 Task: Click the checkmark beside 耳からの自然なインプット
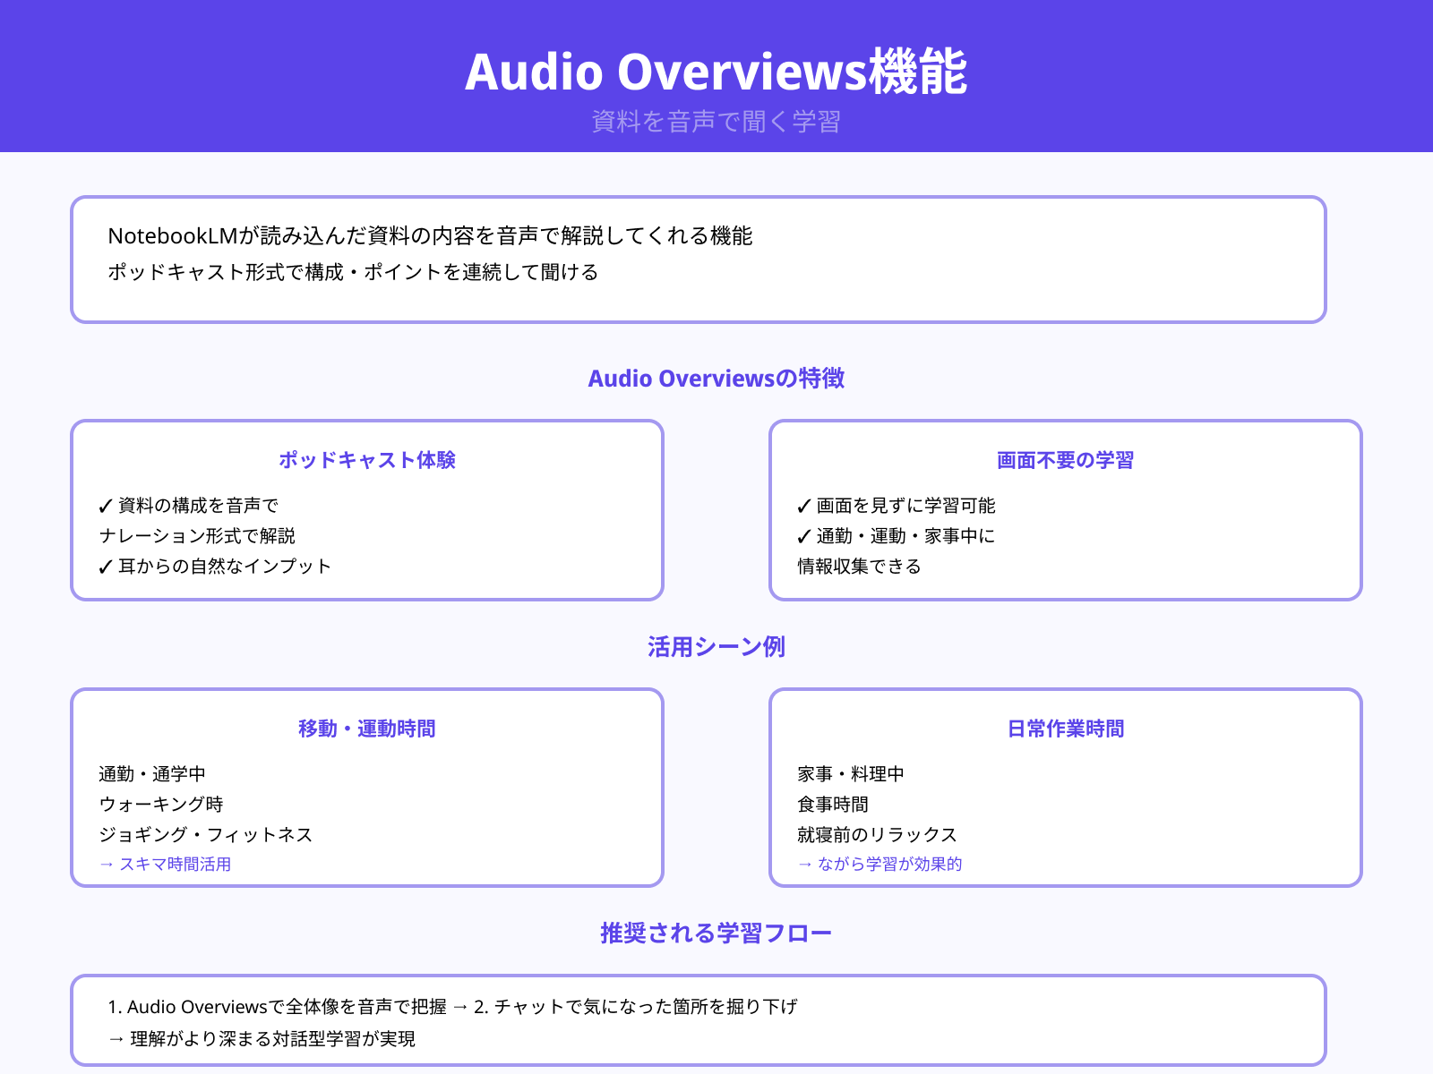[x=106, y=565]
